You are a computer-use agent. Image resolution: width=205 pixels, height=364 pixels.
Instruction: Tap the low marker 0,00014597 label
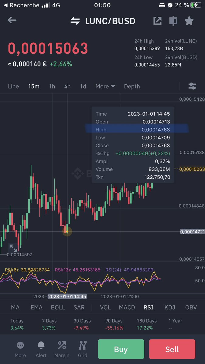(x=19, y=255)
